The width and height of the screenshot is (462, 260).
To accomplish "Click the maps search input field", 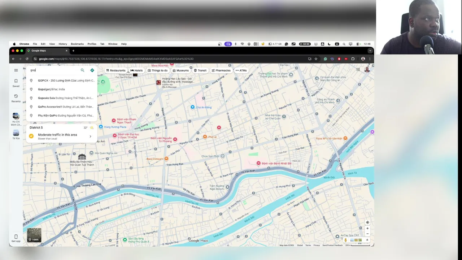I will coord(54,70).
